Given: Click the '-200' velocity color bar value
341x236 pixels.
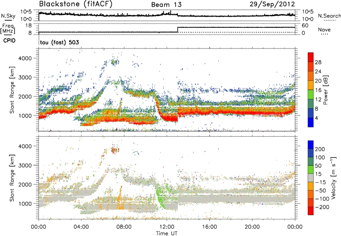Looking at the screenshot, I should click(x=321, y=207).
